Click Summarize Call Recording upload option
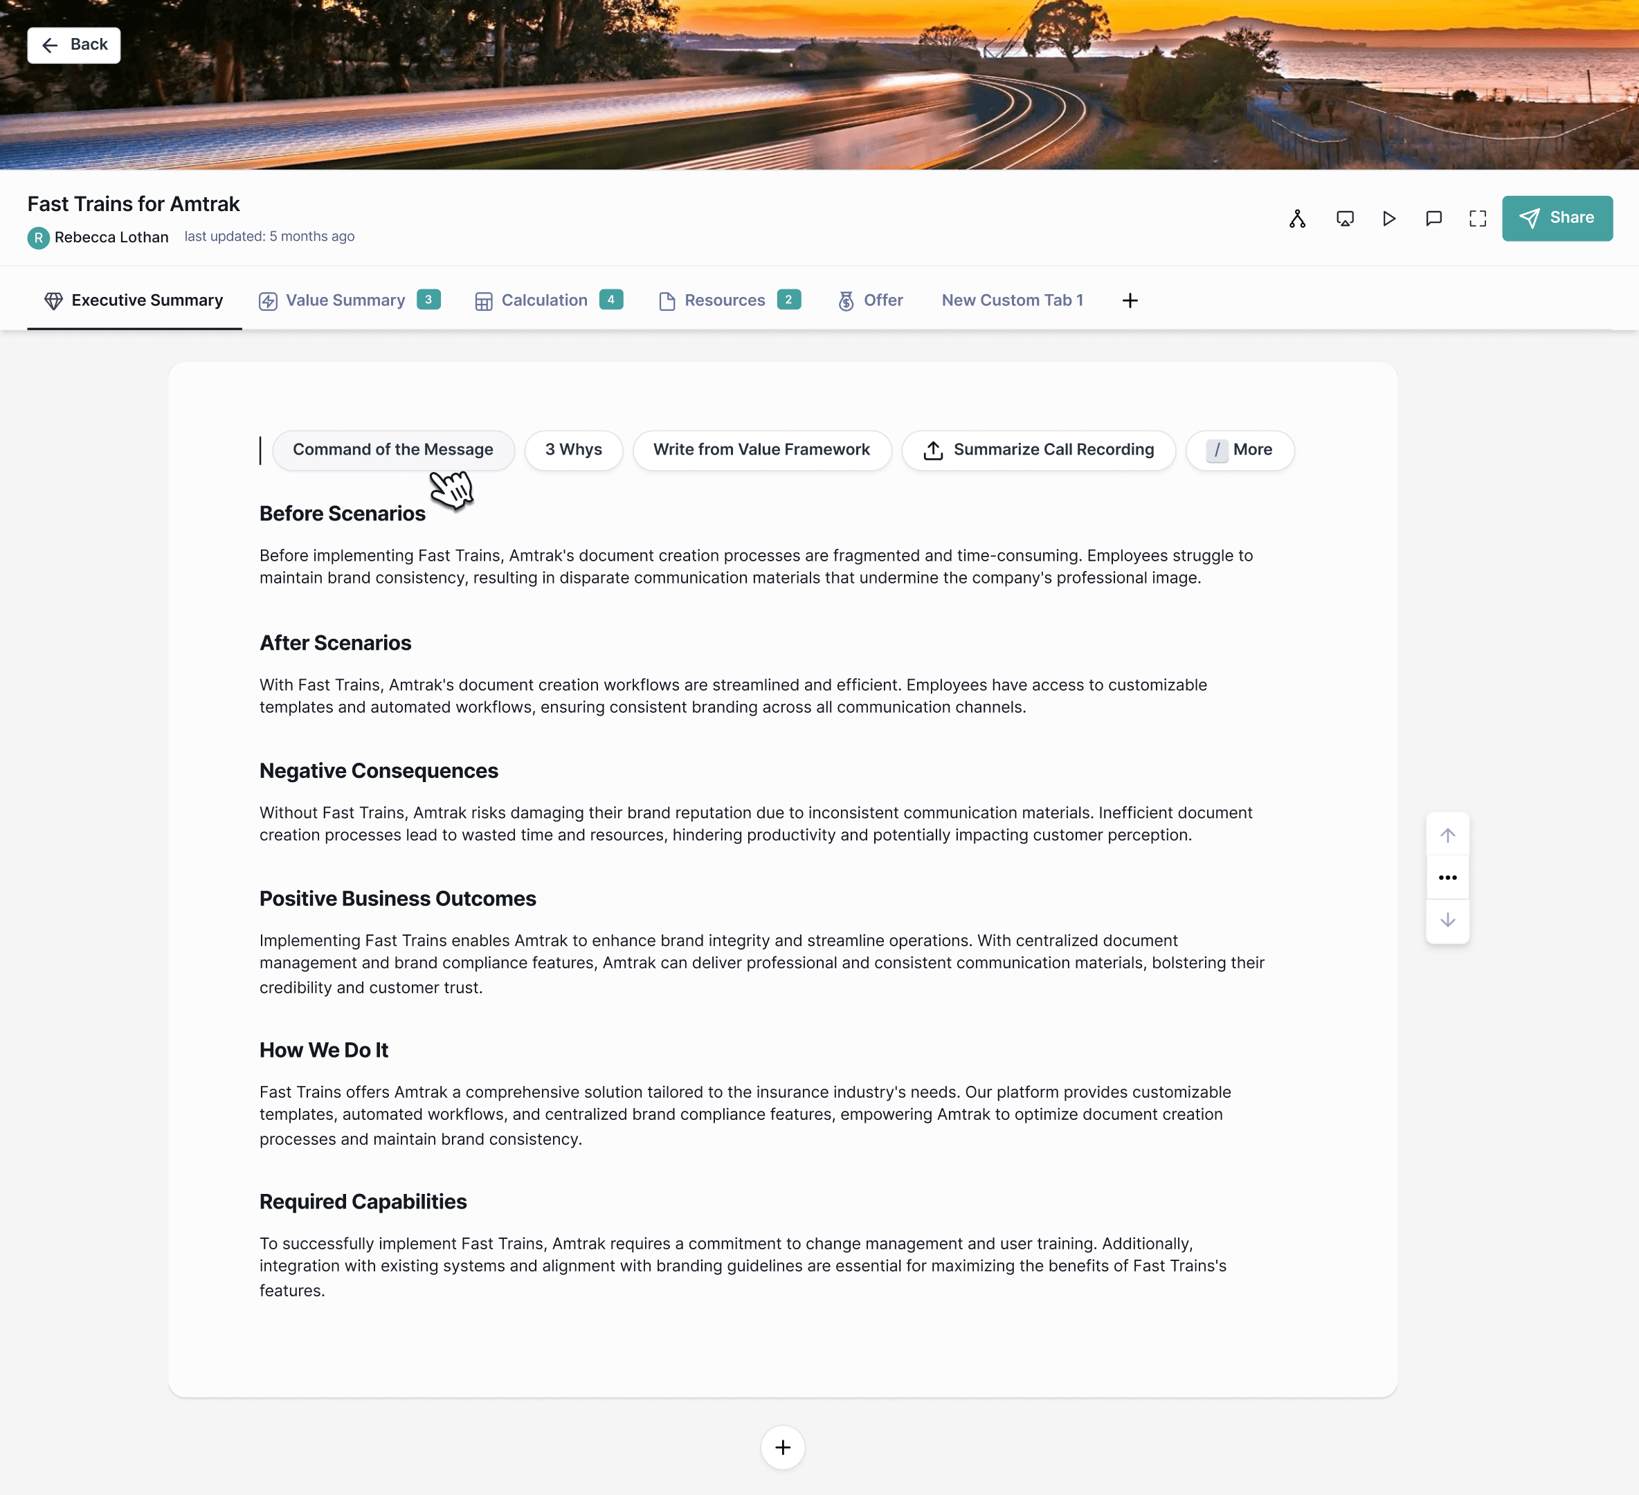Image resolution: width=1639 pixels, height=1495 pixels. [x=1038, y=451]
